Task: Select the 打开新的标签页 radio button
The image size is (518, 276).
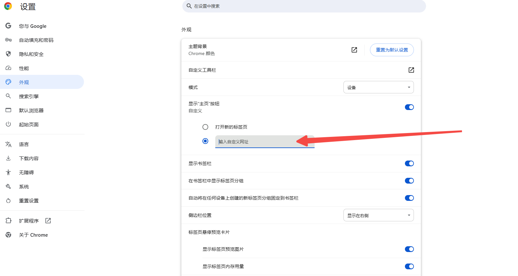Action: click(x=205, y=127)
